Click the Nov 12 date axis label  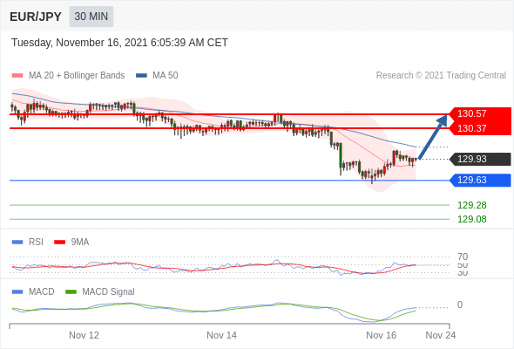pyautogui.click(x=84, y=335)
